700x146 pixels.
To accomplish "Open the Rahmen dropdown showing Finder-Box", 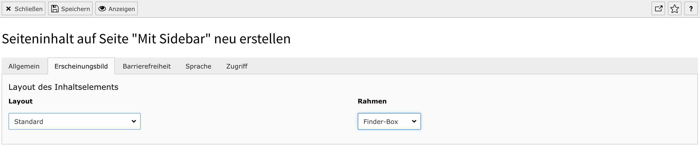I will 389,121.
